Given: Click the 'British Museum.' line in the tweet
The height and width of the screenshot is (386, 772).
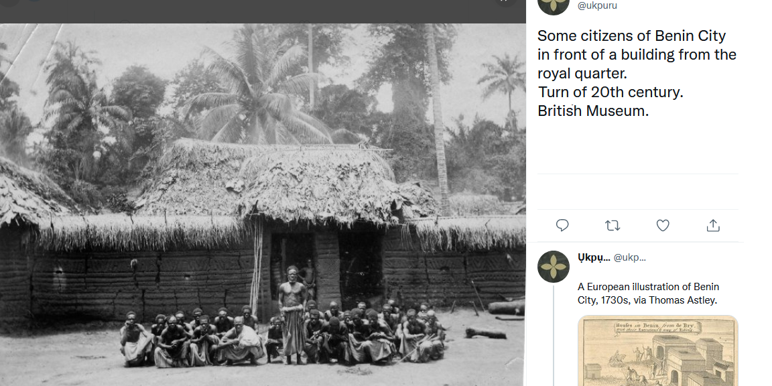Looking at the screenshot, I should [x=593, y=111].
